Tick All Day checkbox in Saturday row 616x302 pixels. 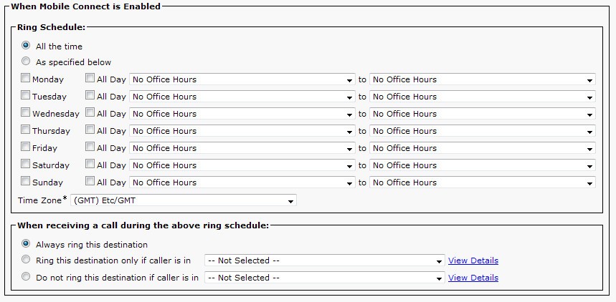pos(90,164)
